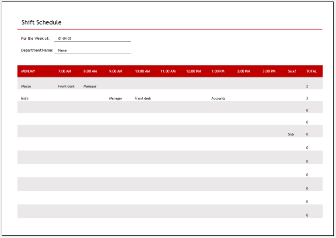Select the 2:00 PM column header

pyautogui.click(x=243, y=71)
